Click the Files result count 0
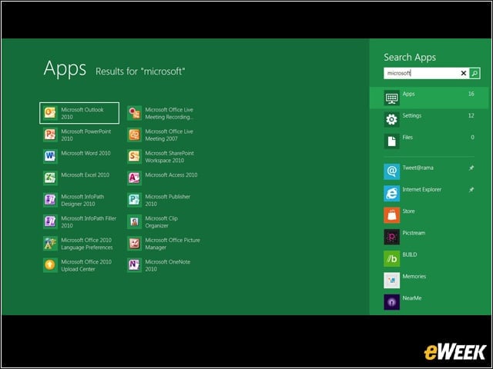493x369 pixels. (x=472, y=137)
